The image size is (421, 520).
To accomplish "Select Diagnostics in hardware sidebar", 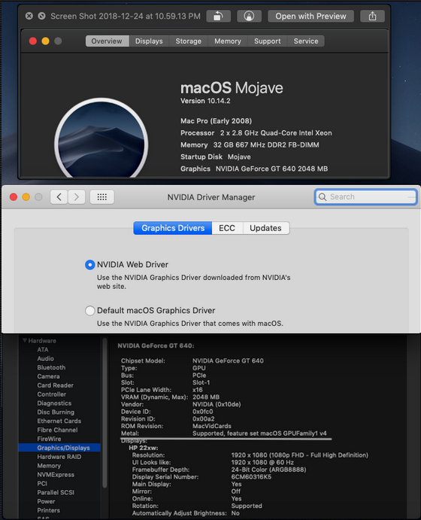I will pyautogui.click(x=54, y=403).
